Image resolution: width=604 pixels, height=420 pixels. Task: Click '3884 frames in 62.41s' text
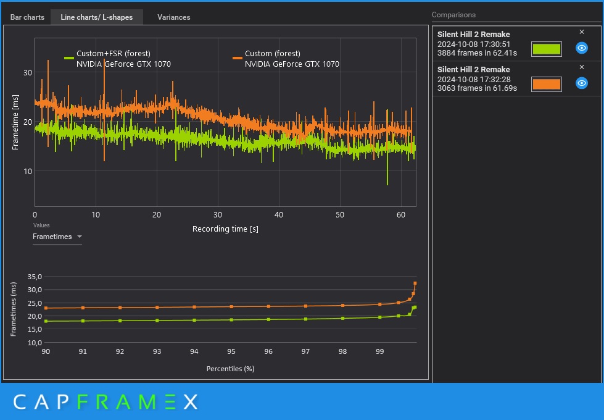477,53
